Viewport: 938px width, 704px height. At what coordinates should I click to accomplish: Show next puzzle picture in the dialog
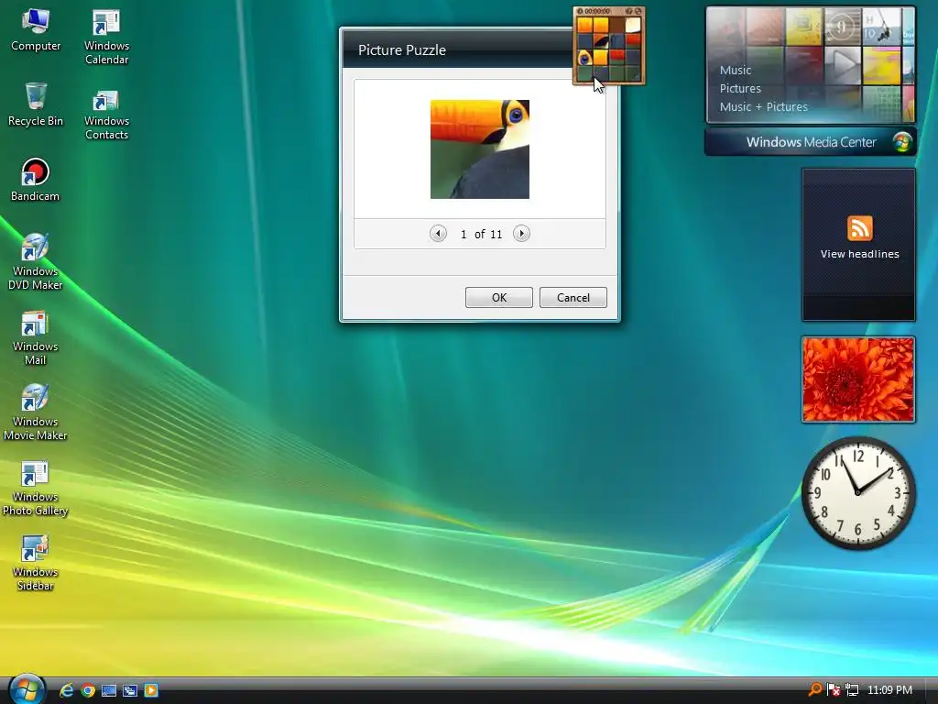tap(521, 234)
